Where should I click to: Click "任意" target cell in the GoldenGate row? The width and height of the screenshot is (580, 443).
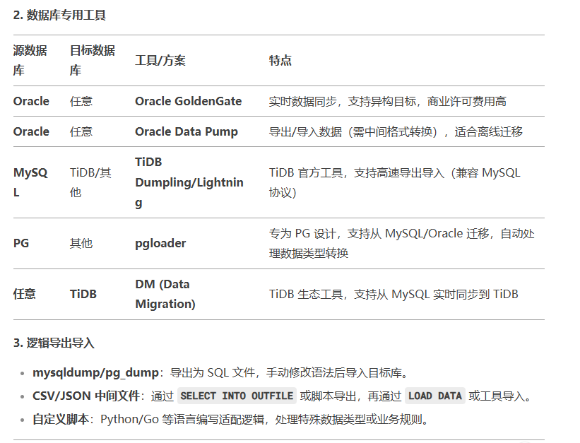(x=81, y=101)
